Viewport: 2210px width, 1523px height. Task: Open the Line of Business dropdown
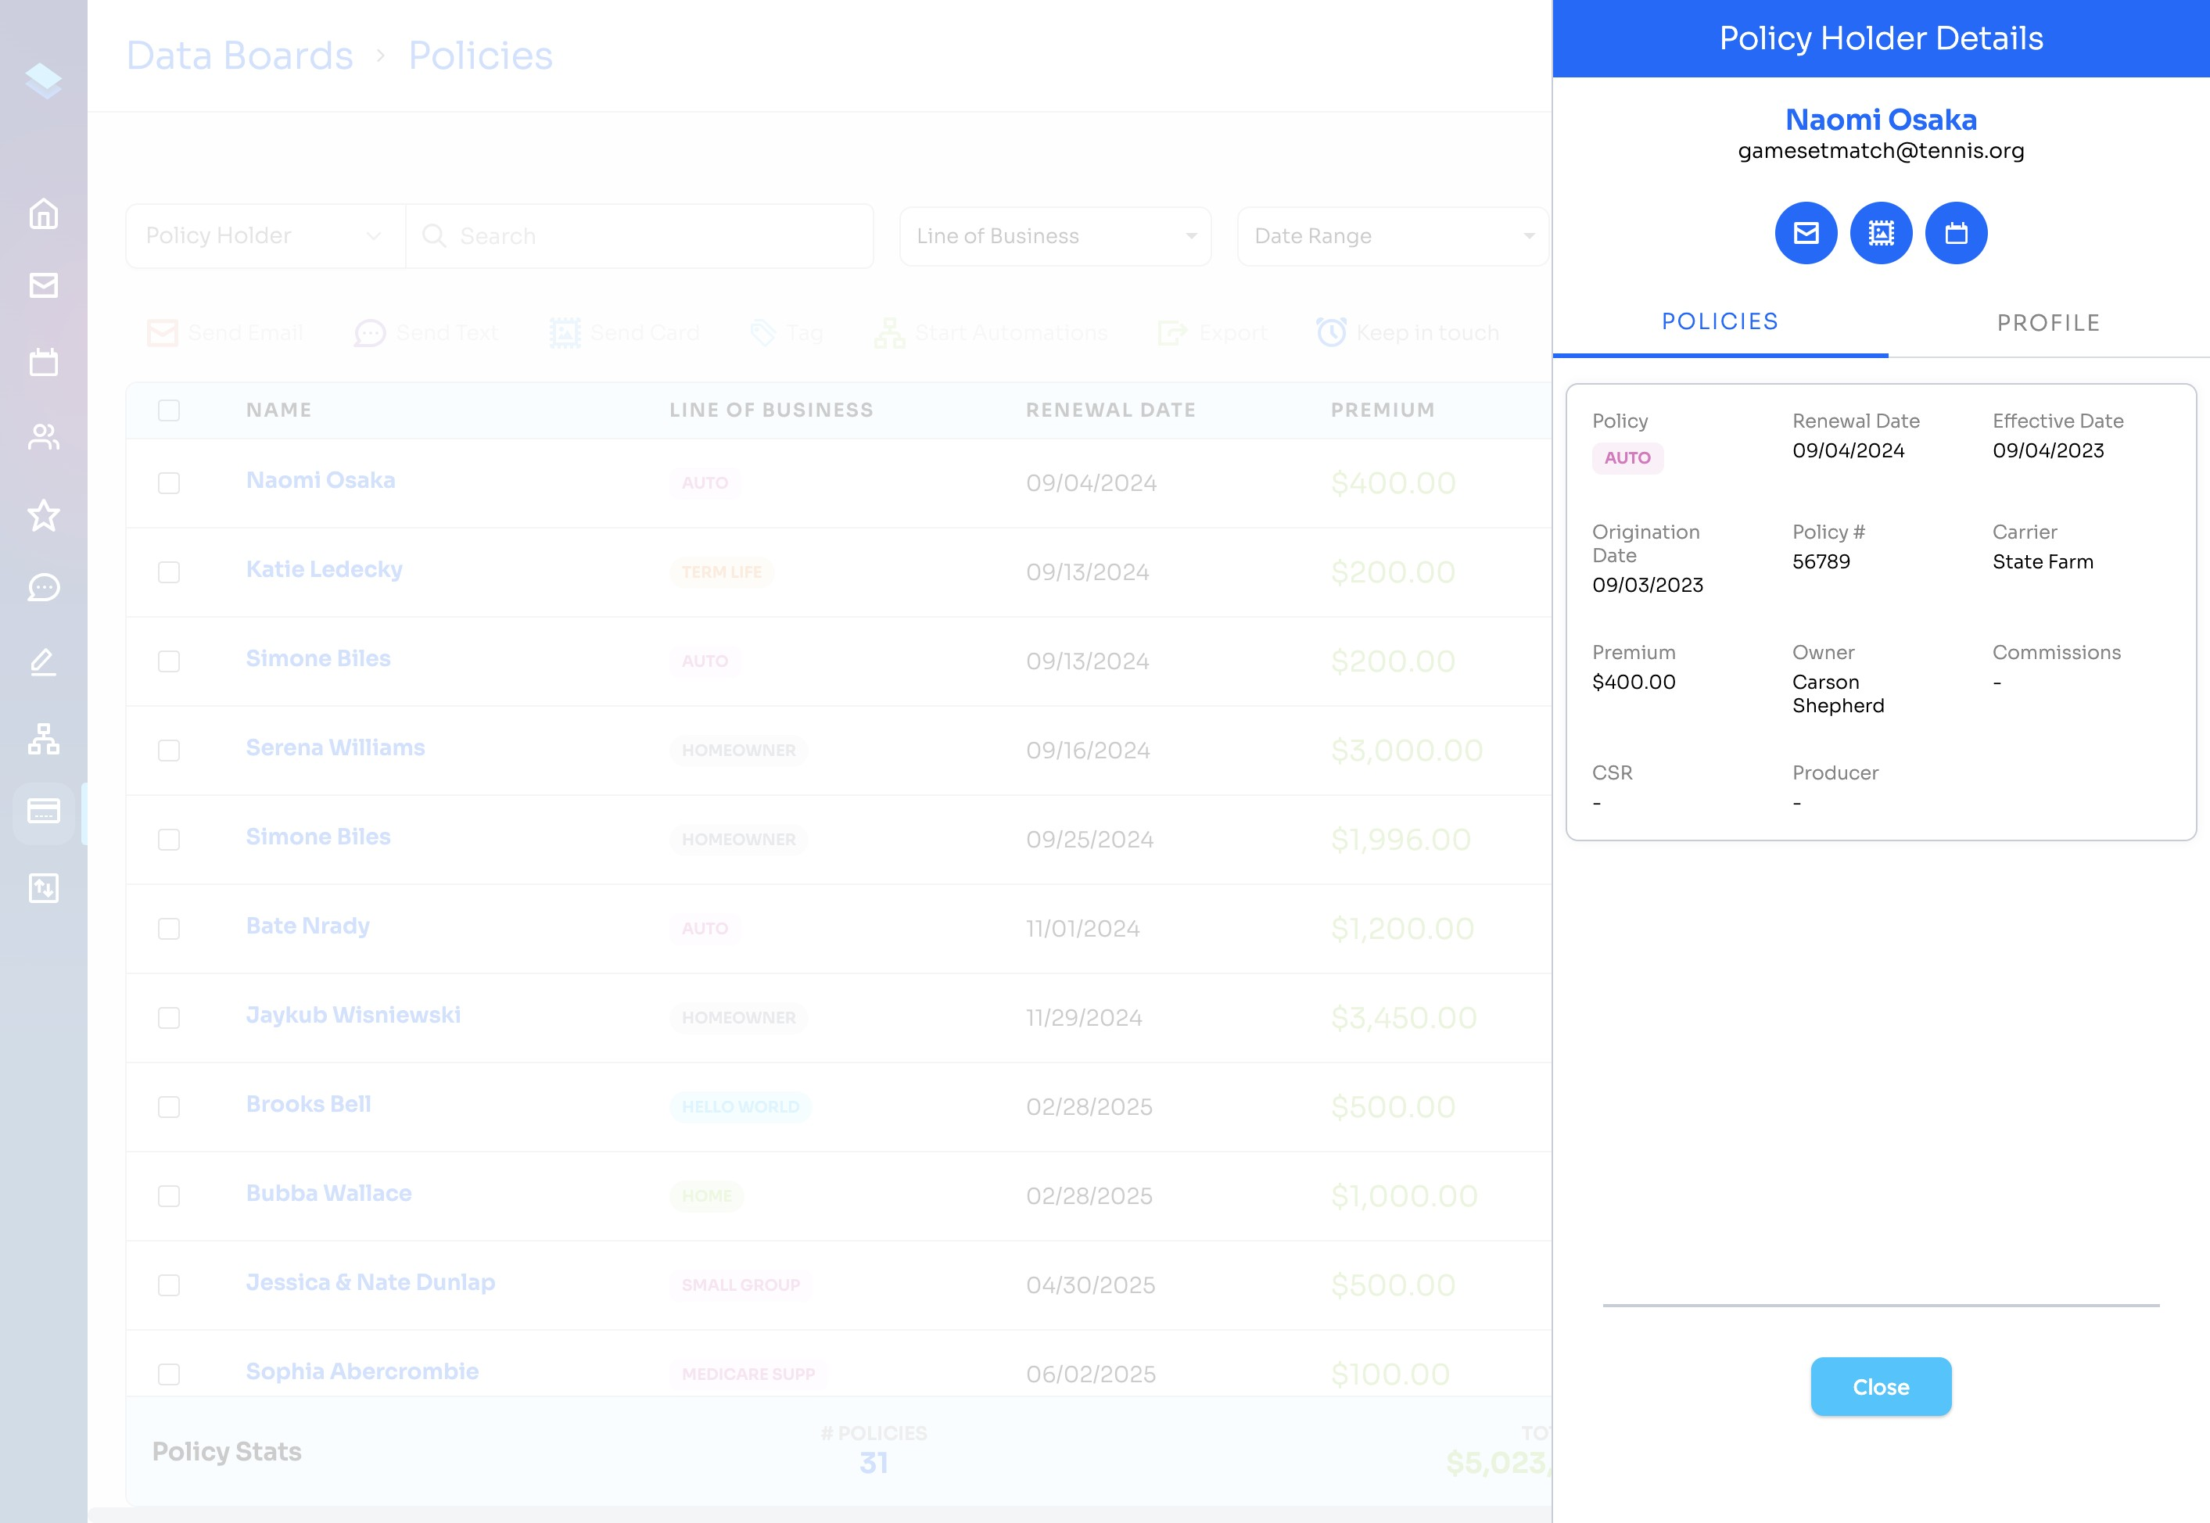[x=1056, y=235]
